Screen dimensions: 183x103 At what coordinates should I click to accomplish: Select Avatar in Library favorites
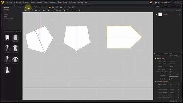click(6, 12)
